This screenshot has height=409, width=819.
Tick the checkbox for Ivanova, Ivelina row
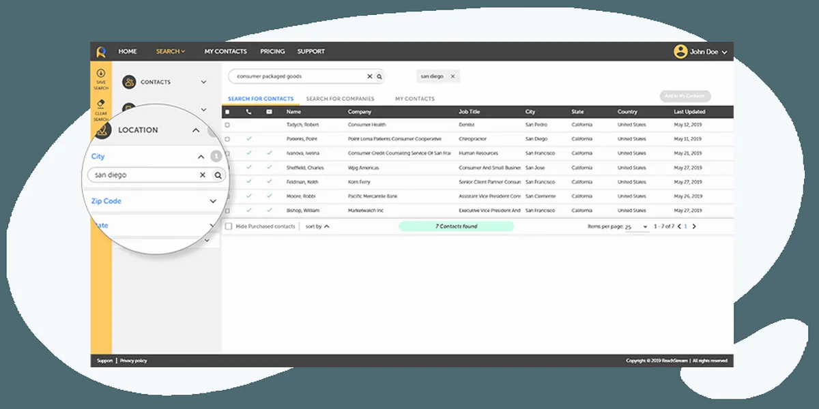pyautogui.click(x=227, y=153)
